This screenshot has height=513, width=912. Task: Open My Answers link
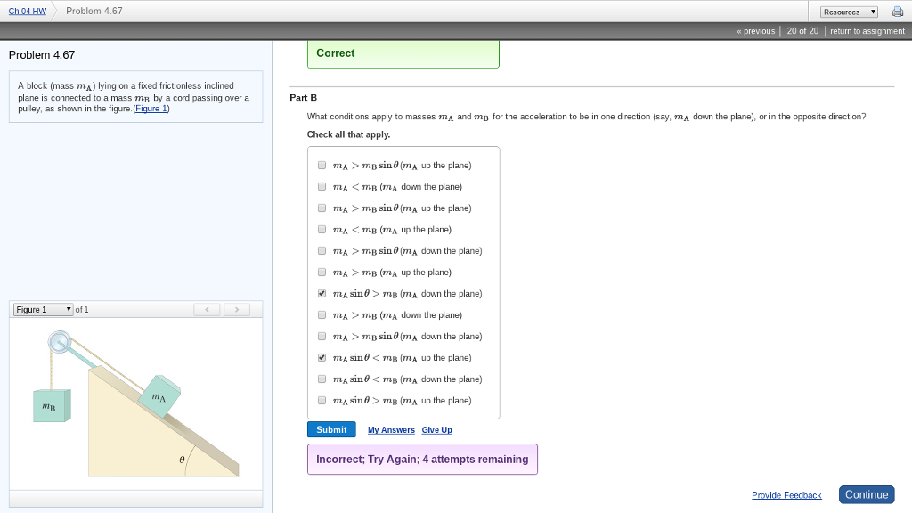coord(391,430)
